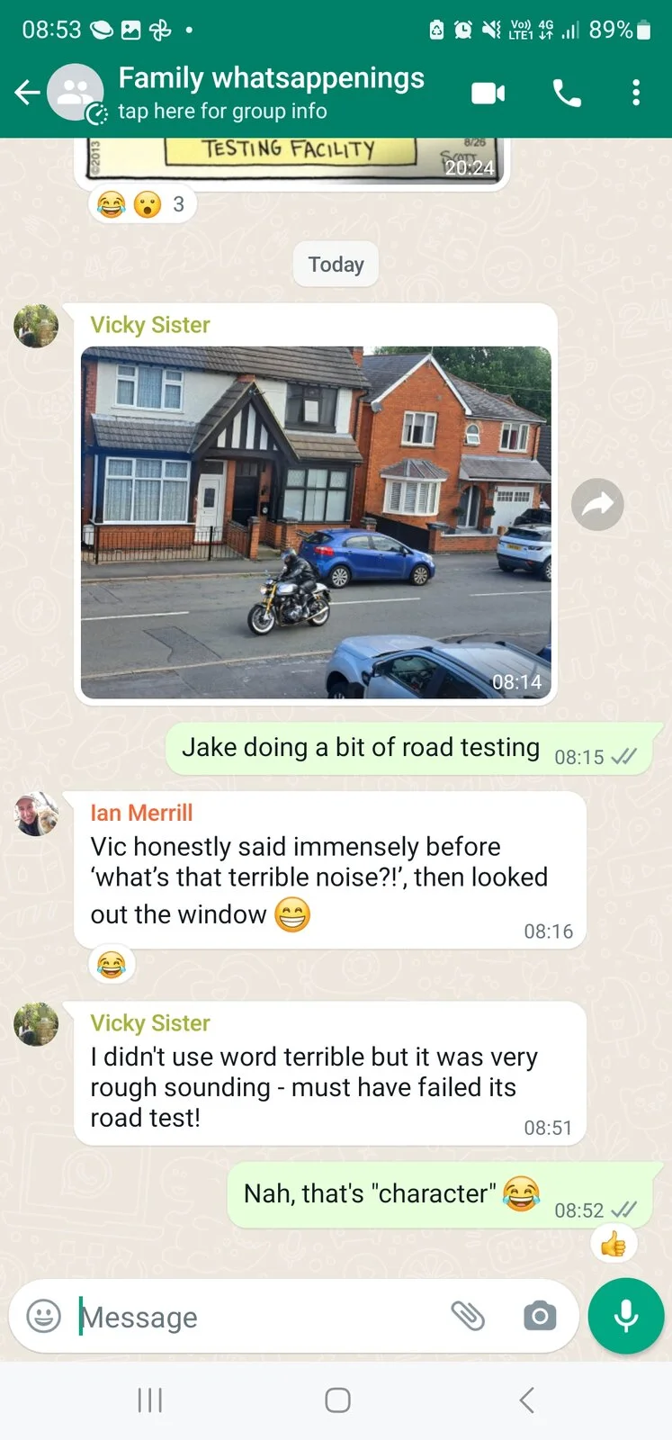Open the emoji picker in the message bar

pyautogui.click(x=43, y=1316)
